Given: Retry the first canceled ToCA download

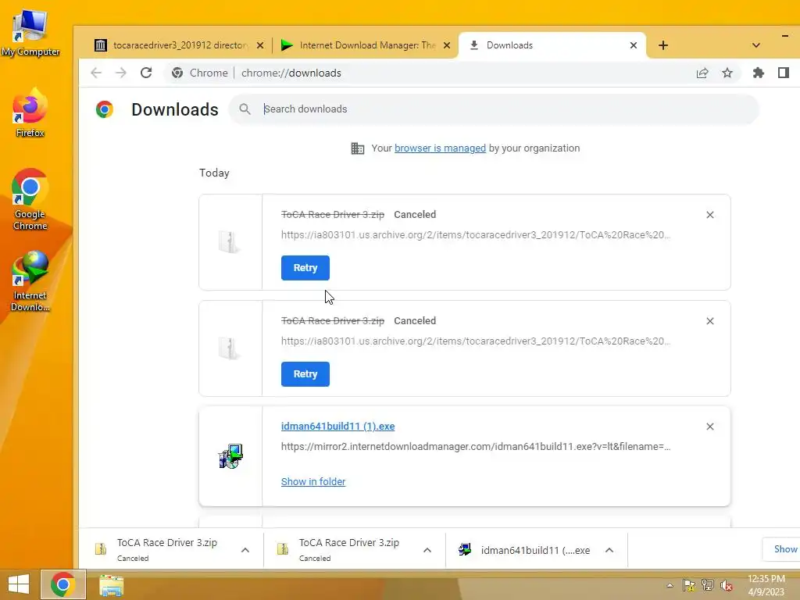Looking at the screenshot, I should point(305,268).
